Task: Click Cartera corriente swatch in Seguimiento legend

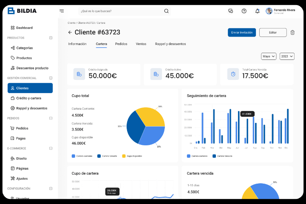Action: coord(189,156)
